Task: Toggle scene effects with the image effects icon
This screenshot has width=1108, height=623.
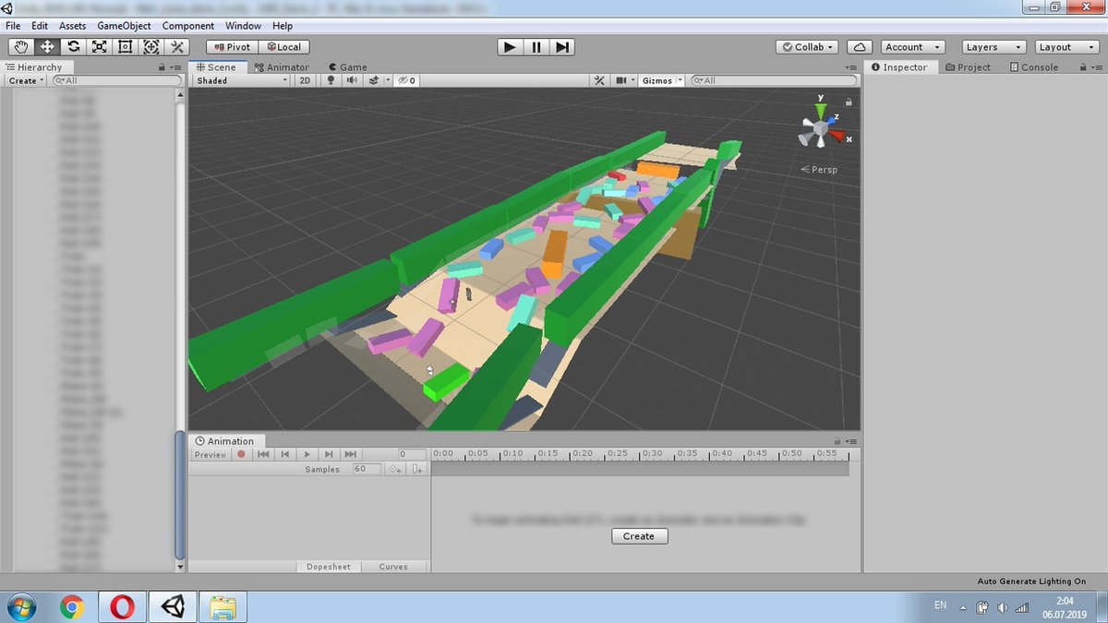Action: 374,80
